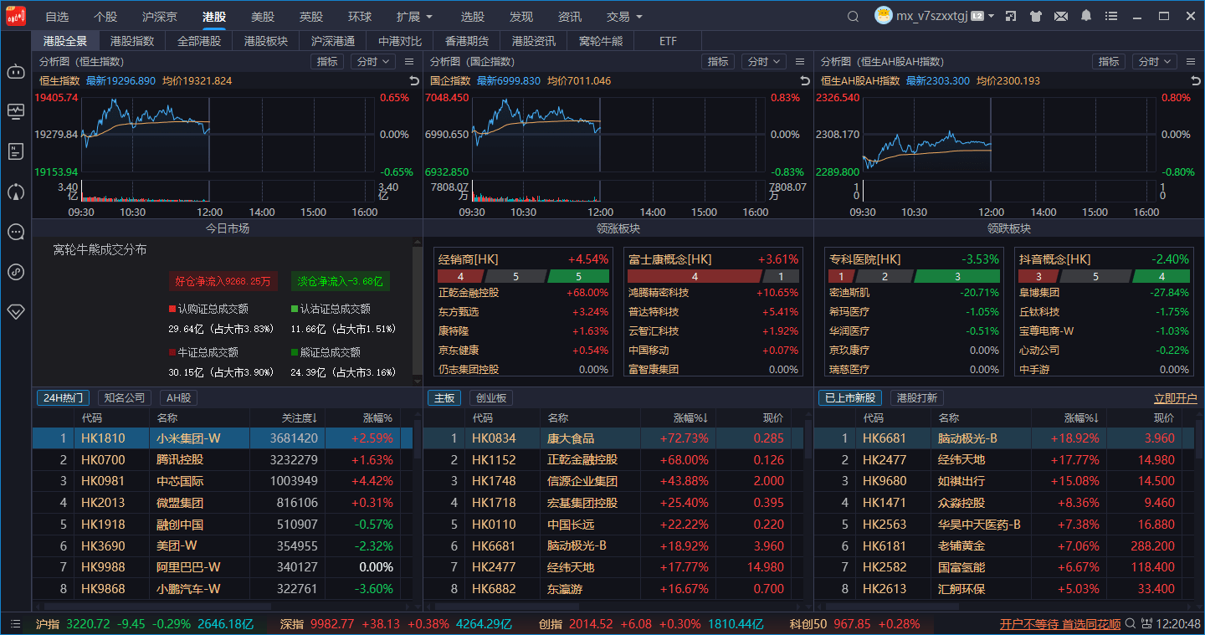
Task: Click the diamond VIP icon in left sidebar
Action: tap(15, 311)
